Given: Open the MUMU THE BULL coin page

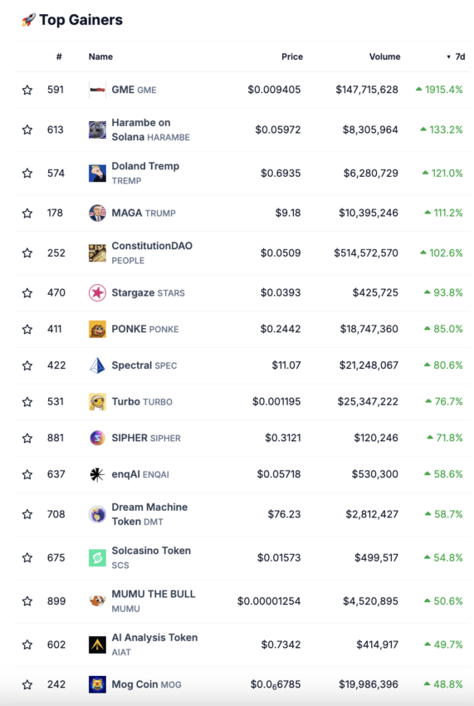Looking at the screenshot, I should [153, 601].
